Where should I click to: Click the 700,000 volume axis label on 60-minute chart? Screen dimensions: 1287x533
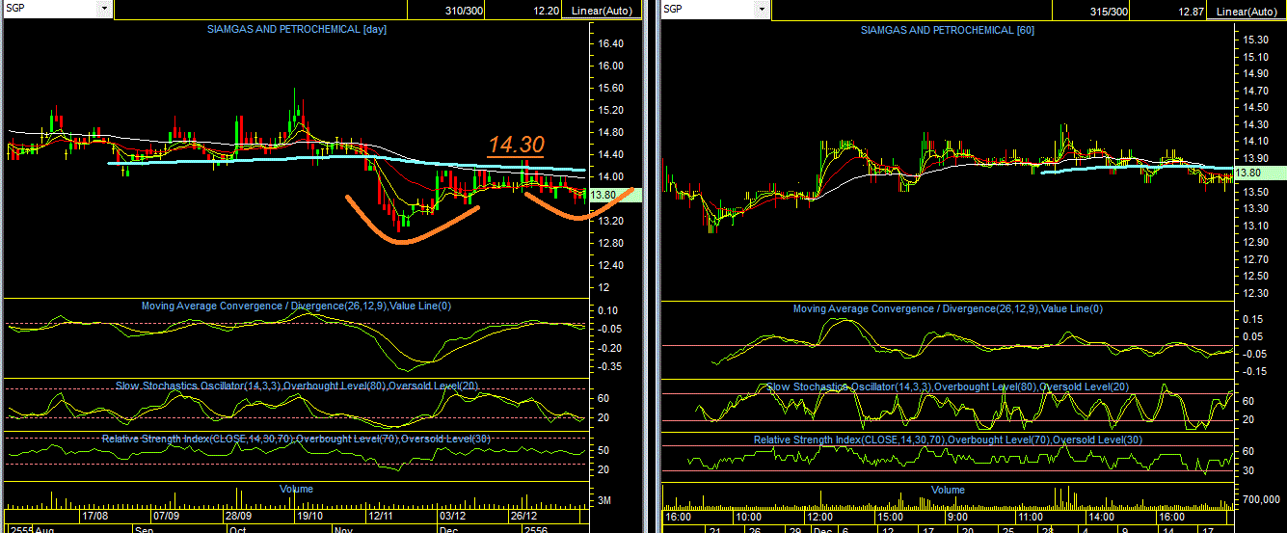tap(1260, 501)
